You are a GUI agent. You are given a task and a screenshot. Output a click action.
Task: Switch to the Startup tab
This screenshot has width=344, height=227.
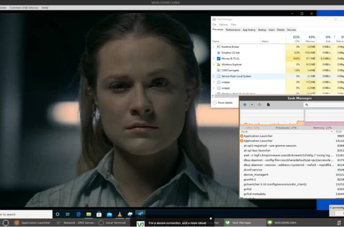click(262, 30)
